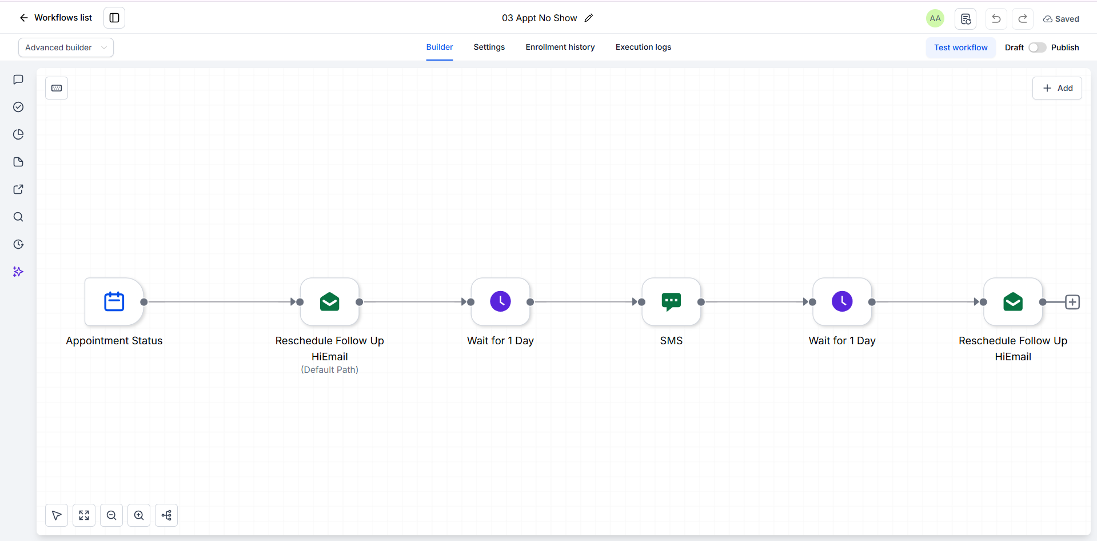Zoom in the canvas
The width and height of the screenshot is (1097, 541).
pos(139,515)
